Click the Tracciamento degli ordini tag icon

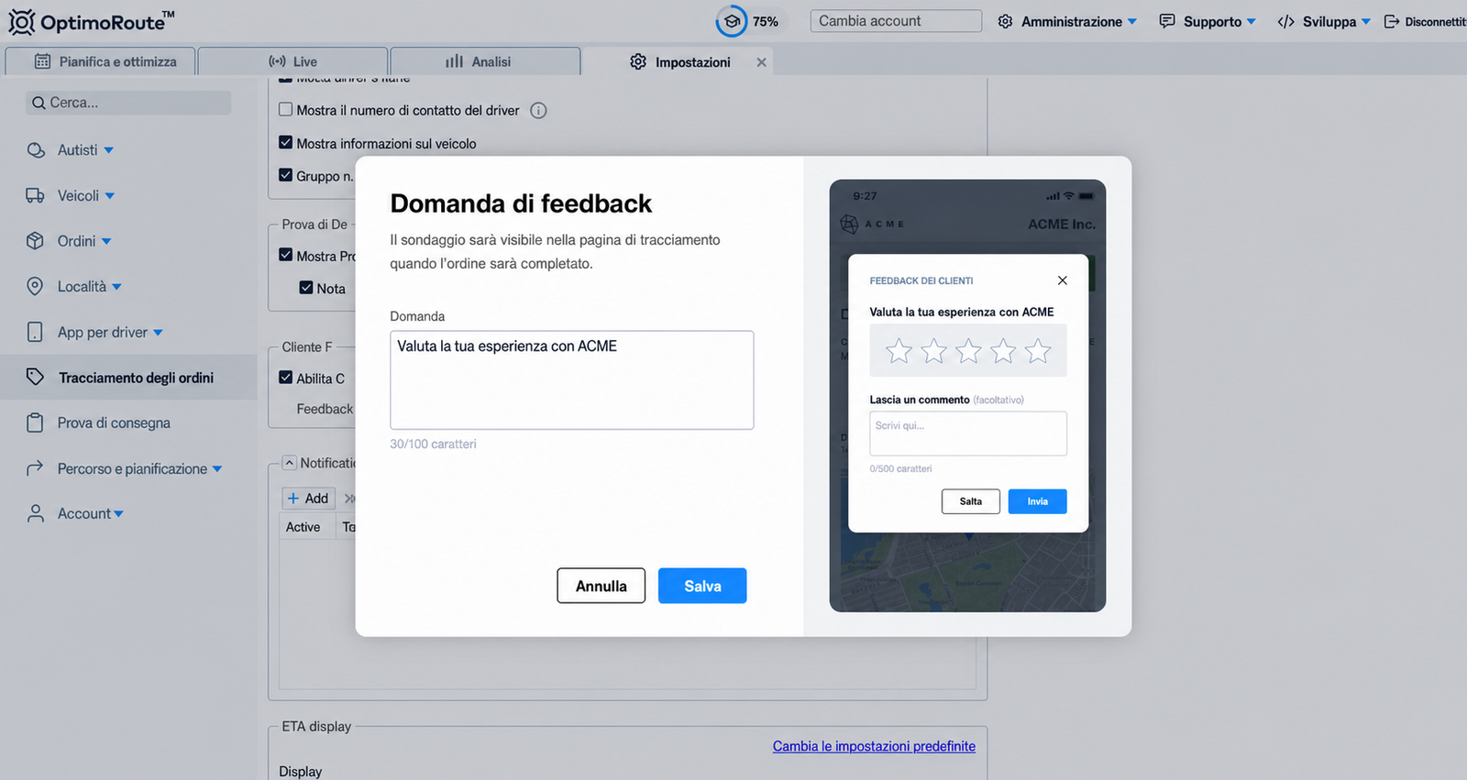coord(35,377)
